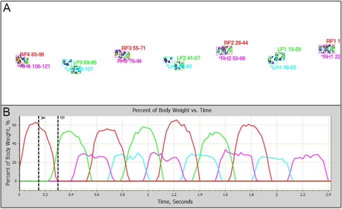Image resolution: width=342 pixels, height=209 pixels.
Task: Click the 1.2 tick on time axis
Action: point(174,195)
